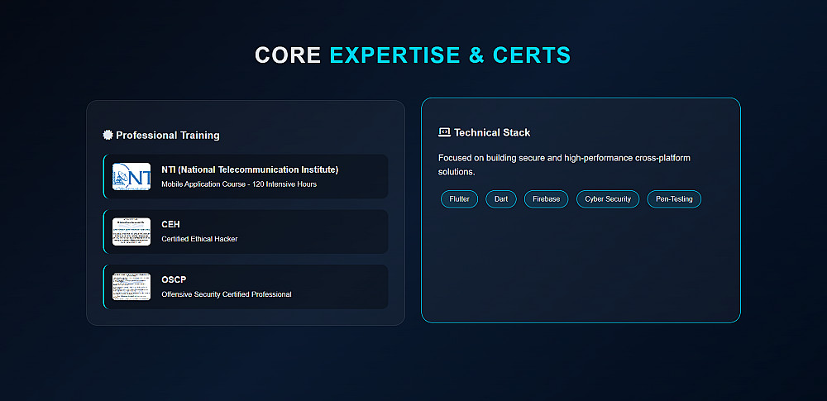827x401 pixels.
Task: Click the 'Certified Ethical Hacker' subtitle
Action: coord(199,239)
